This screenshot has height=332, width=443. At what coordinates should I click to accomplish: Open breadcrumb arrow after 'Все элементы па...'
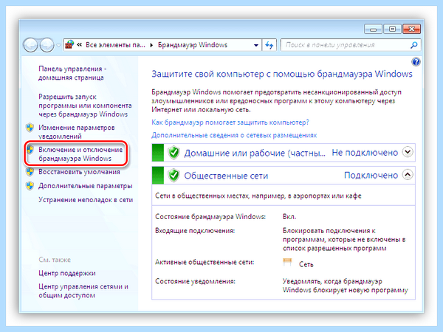click(x=151, y=45)
